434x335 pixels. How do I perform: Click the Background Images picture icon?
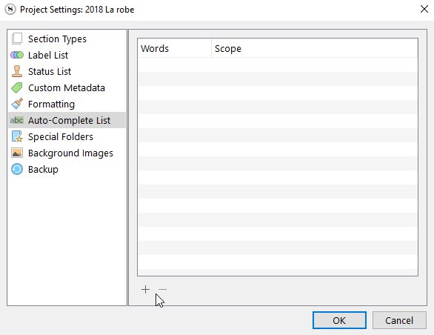point(17,153)
